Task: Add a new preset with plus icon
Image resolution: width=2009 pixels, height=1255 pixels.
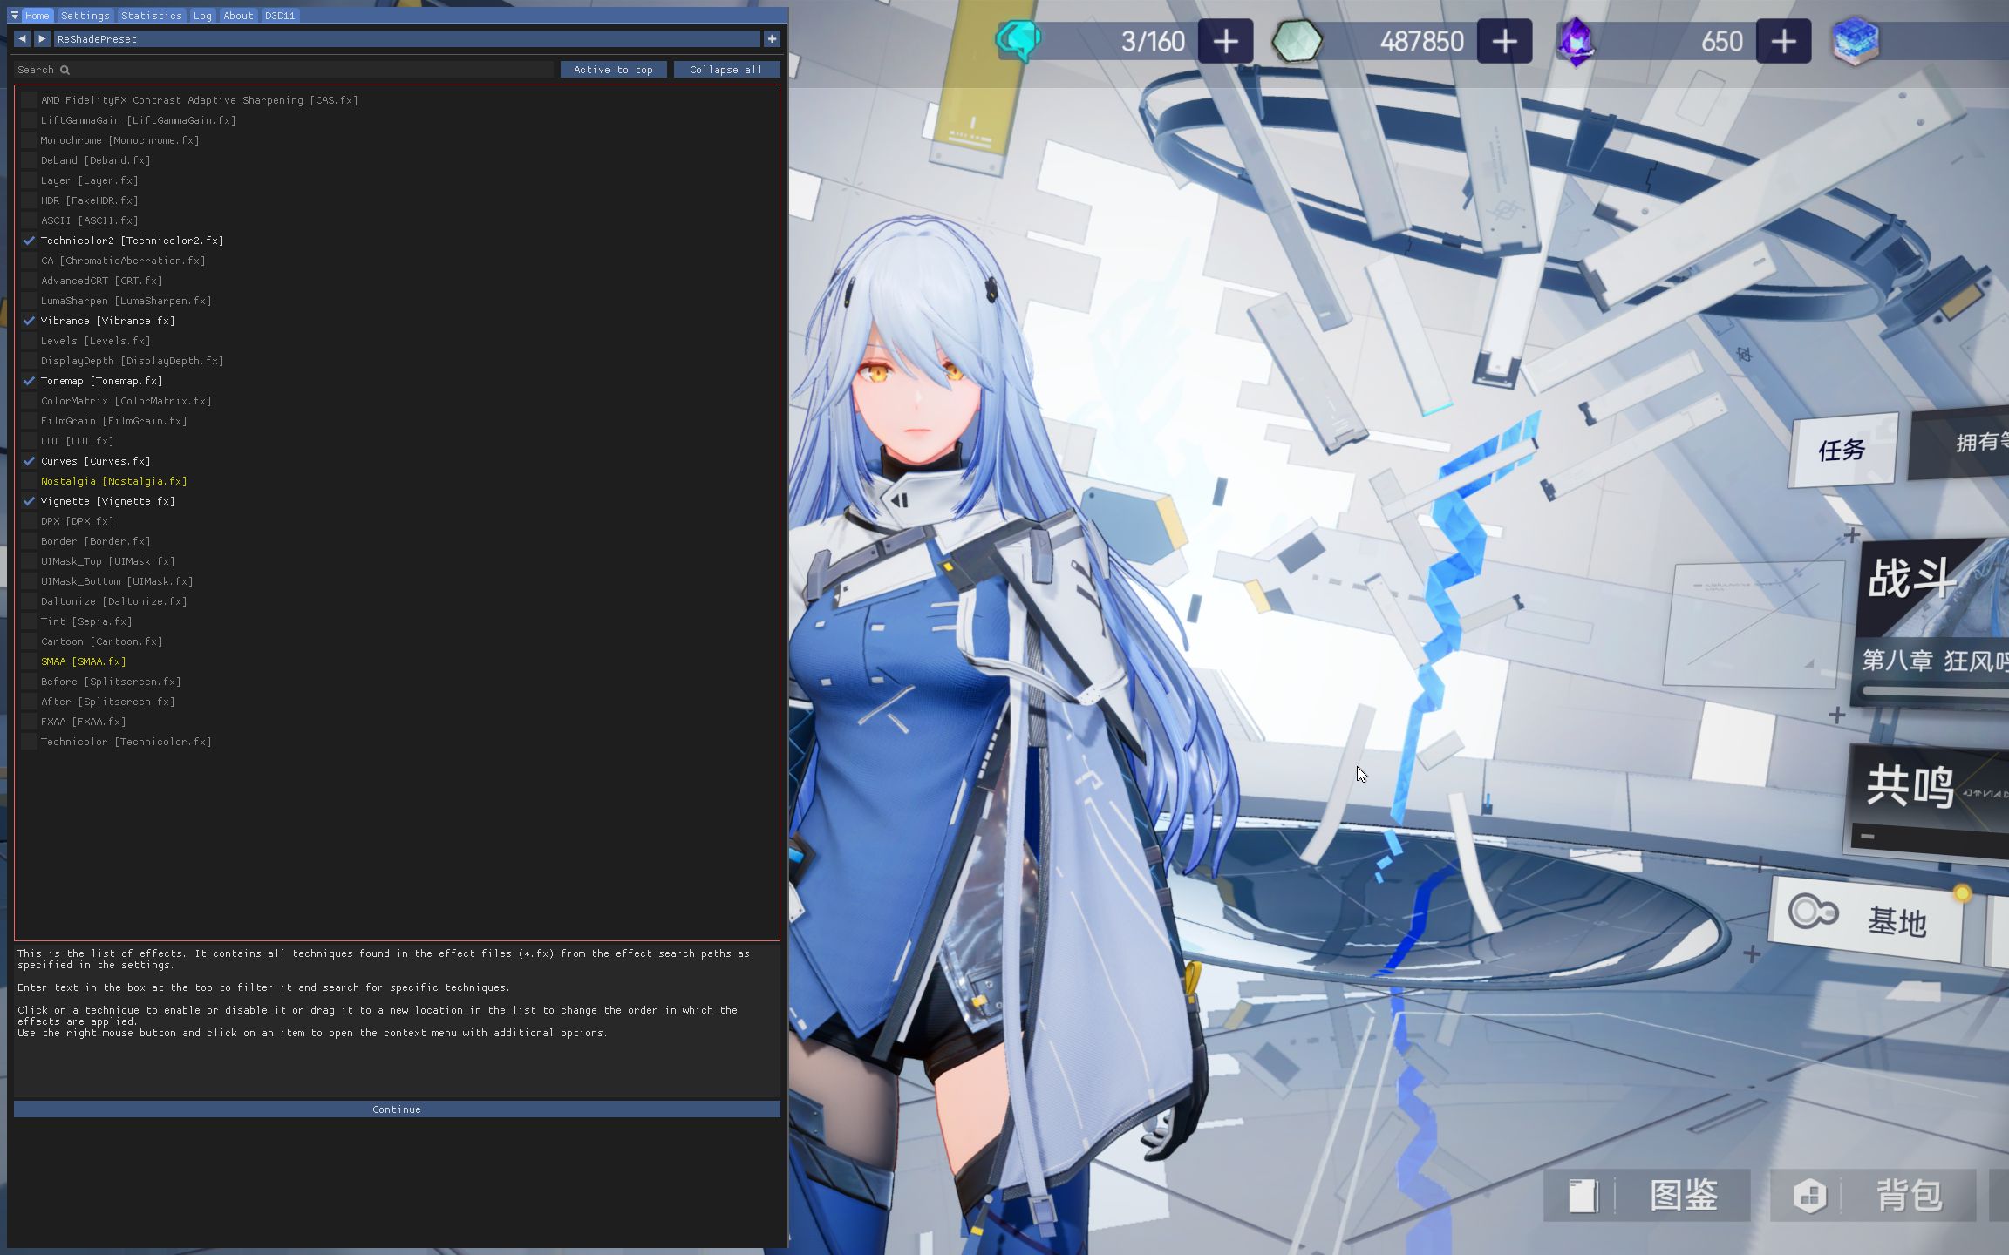Action: coord(772,39)
